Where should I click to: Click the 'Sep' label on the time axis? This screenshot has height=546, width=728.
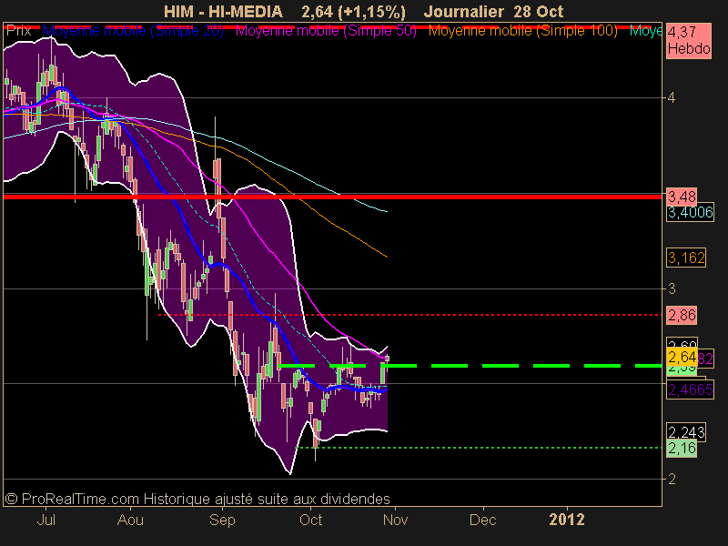click(x=222, y=520)
